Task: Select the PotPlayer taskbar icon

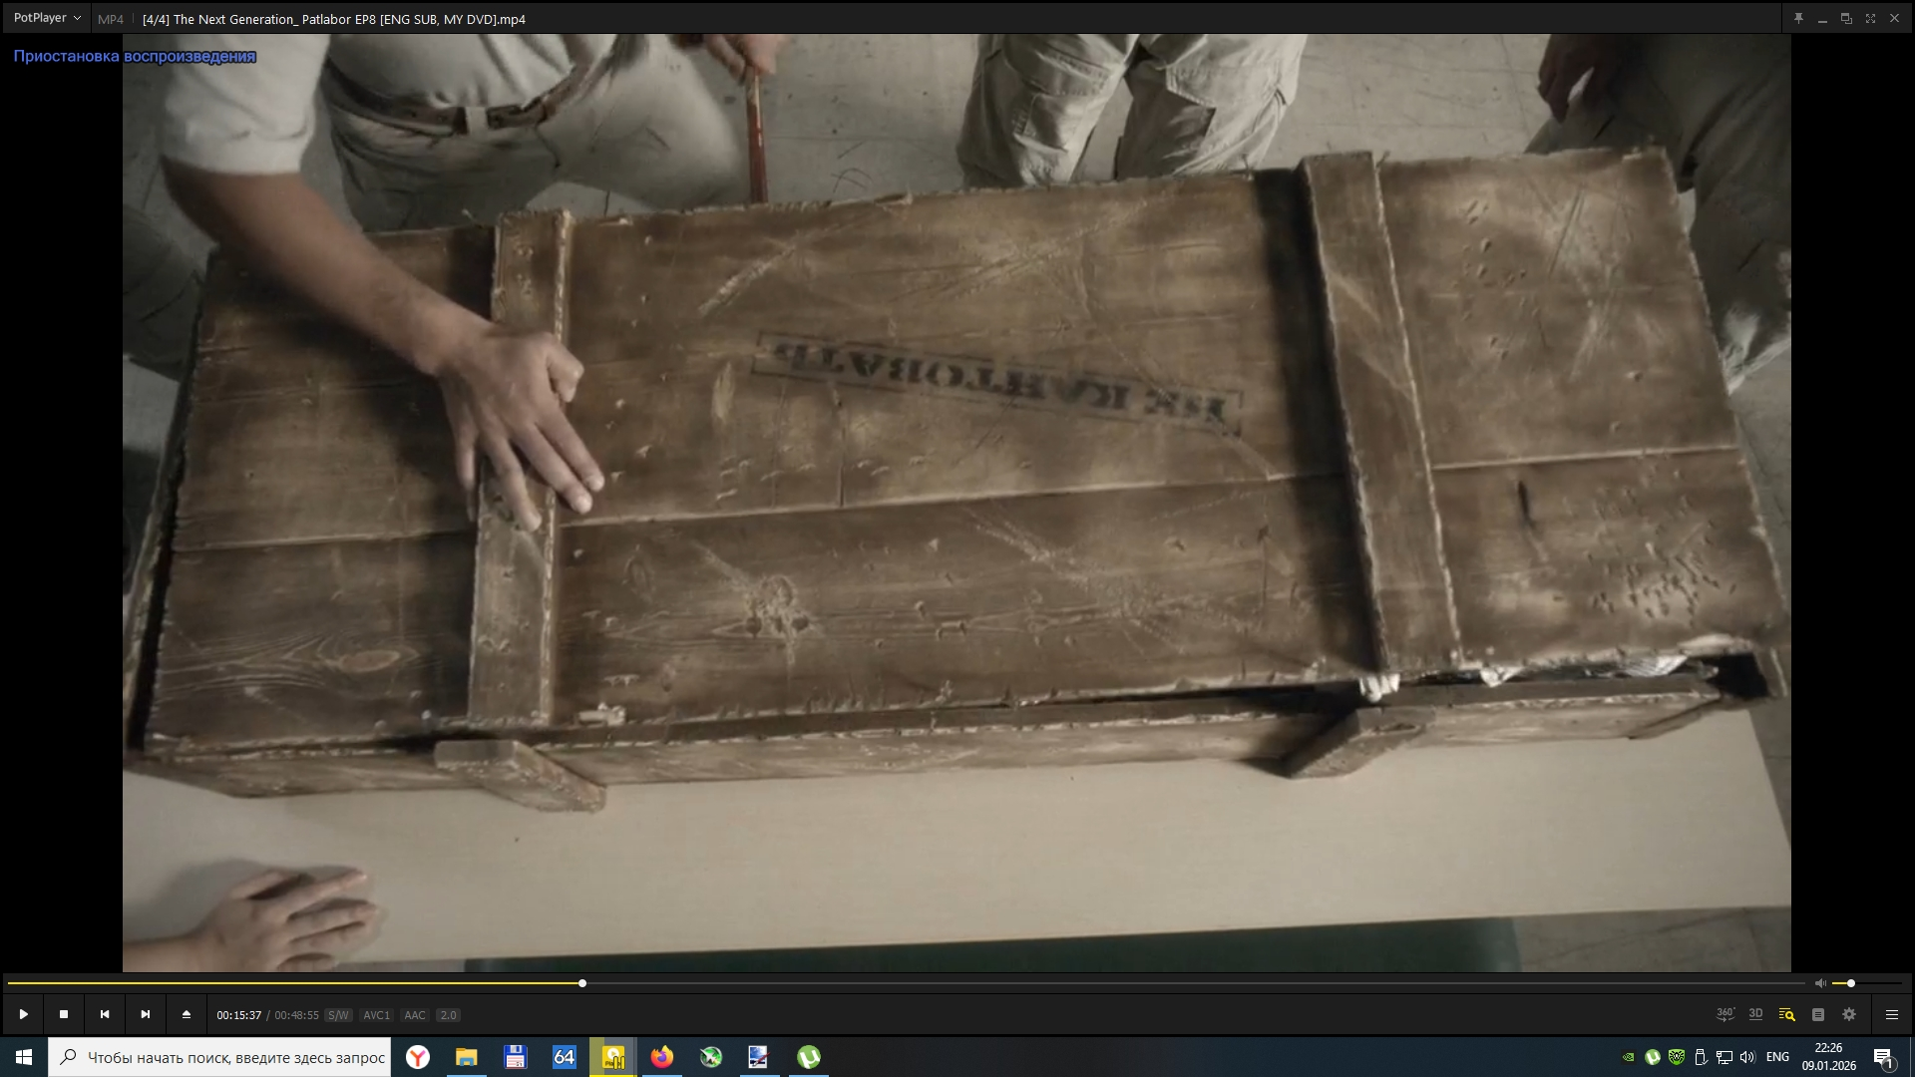Action: (613, 1057)
